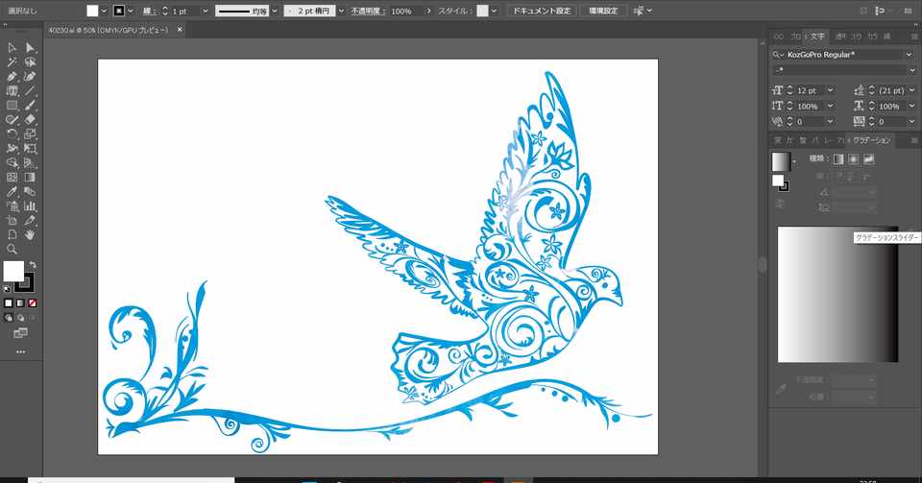Expand the stroke weight 1 pt dropdown
Image resolution: width=922 pixels, height=483 pixels.
(205, 12)
